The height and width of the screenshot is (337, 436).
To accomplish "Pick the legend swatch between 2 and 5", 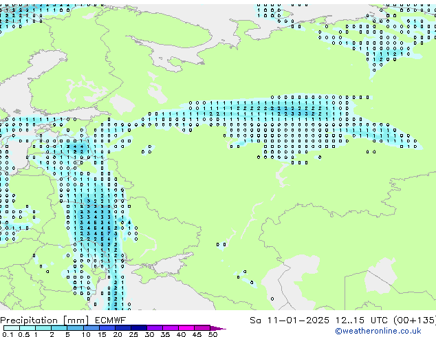I will 61,328.
